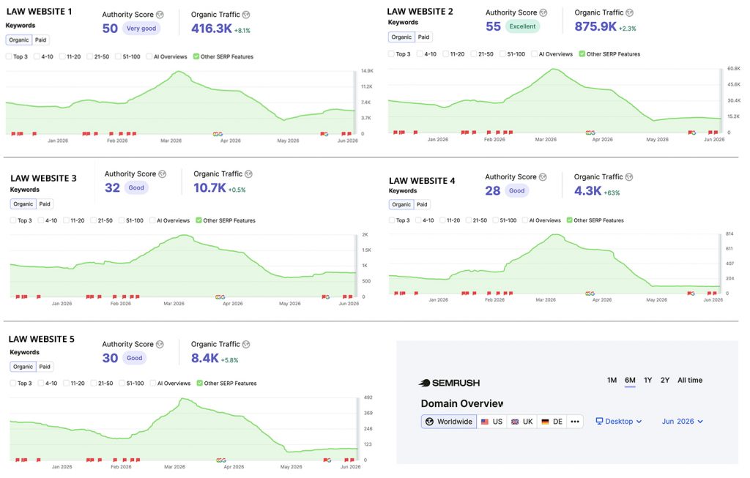Open the Desktop device dropdown
This screenshot has height=478, width=750.
618,422
